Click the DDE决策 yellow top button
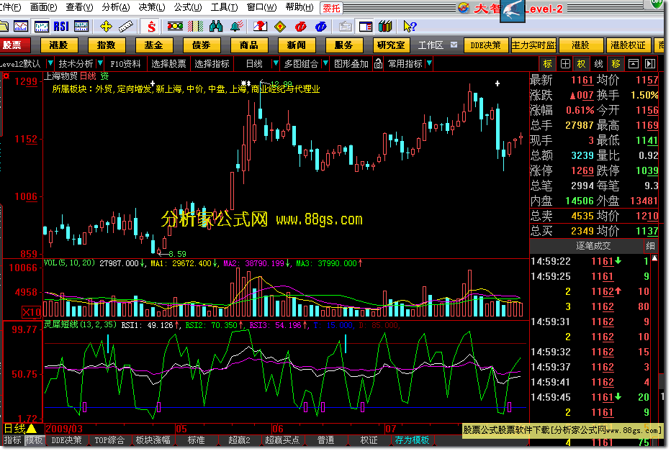This screenshot has width=671, height=451. [x=485, y=45]
